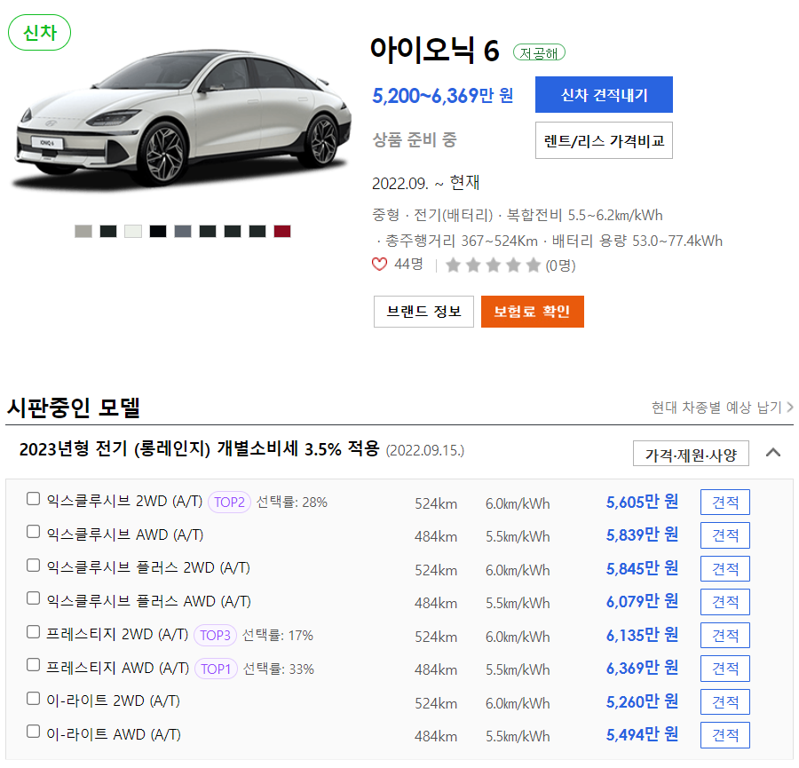Check the 익스클루시브 AWD (A/T) checkbox
Image resolution: width=799 pixels, height=768 pixels.
(33, 532)
